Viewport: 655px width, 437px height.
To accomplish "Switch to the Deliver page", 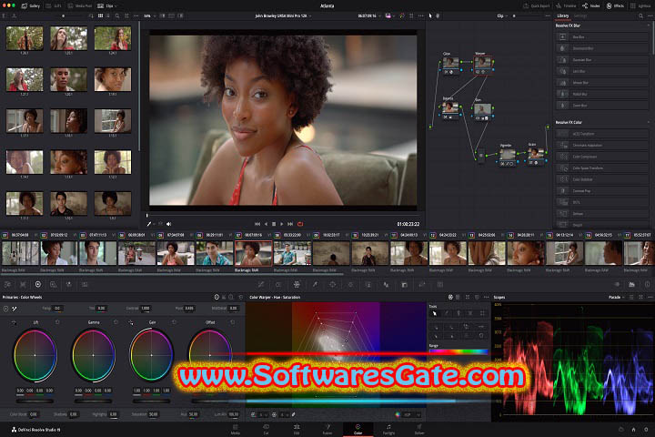I will pyautogui.click(x=419, y=430).
